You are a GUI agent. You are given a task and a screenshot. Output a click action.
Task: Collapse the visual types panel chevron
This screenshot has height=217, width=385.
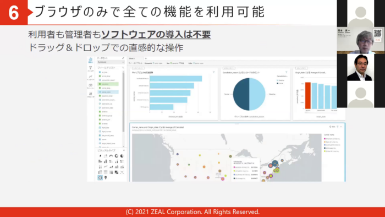tap(124, 150)
